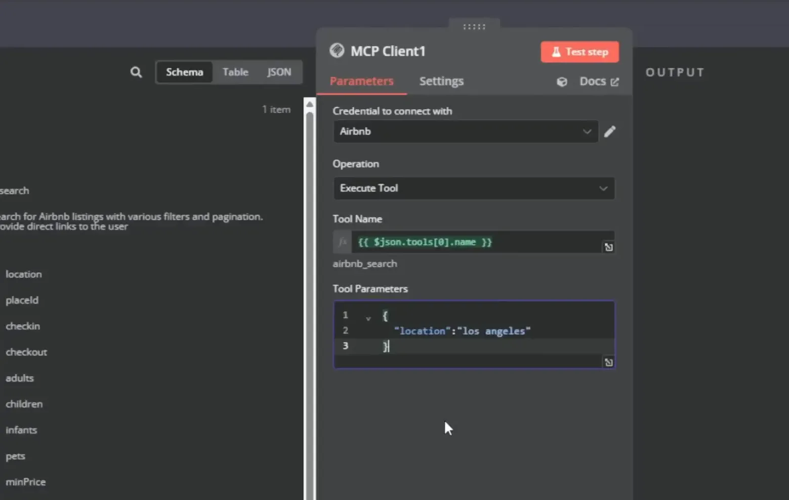Switch to the Table view
789x500 pixels.
235,72
